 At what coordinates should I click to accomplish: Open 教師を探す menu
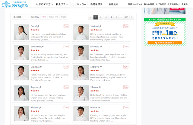coord(96,4)
